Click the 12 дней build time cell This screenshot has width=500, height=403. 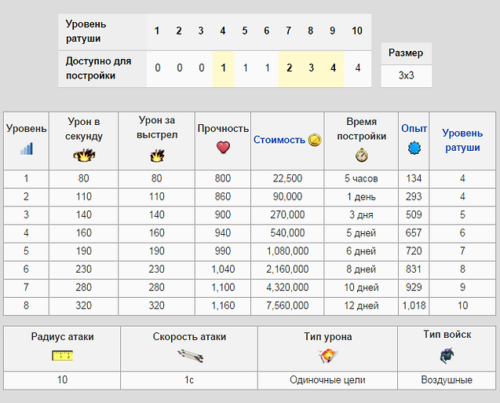point(361,306)
